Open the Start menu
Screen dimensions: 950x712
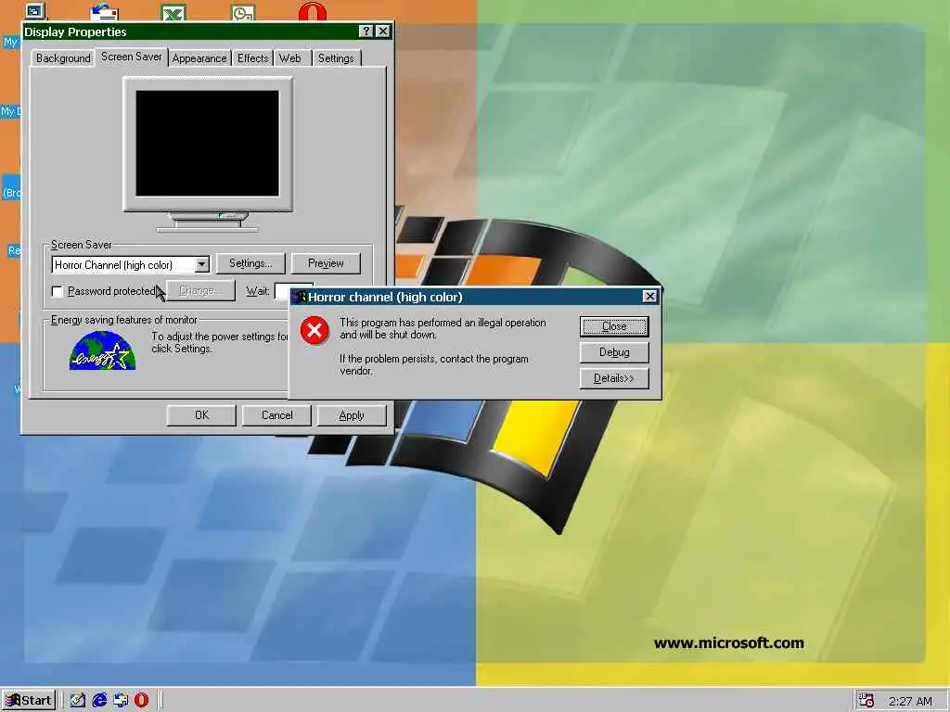tap(29, 701)
